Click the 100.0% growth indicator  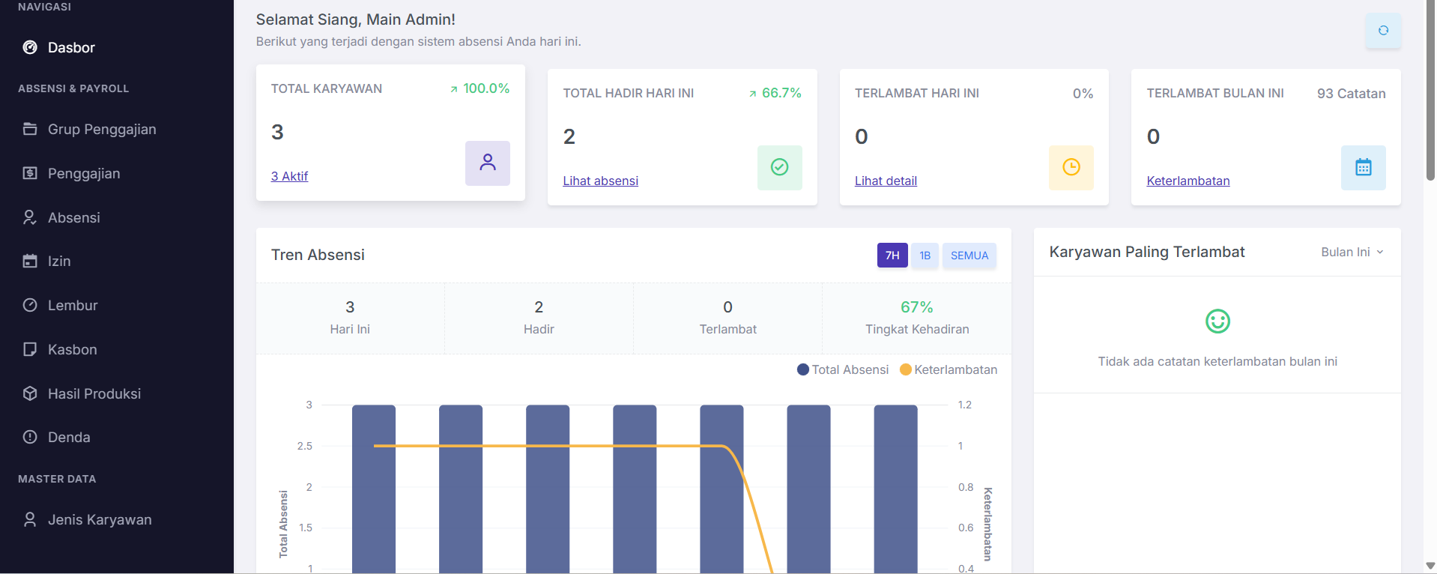tap(479, 88)
